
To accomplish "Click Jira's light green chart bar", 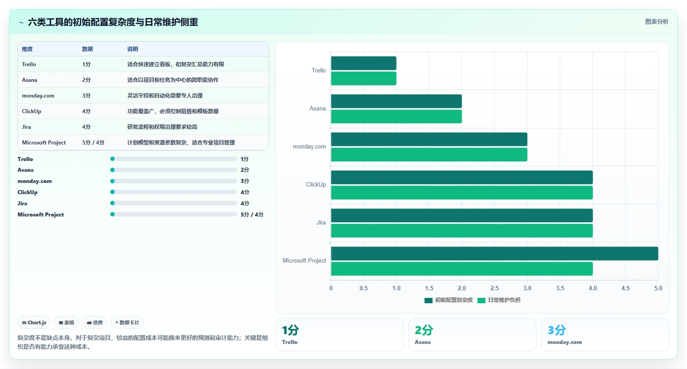I will pos(462,231).
